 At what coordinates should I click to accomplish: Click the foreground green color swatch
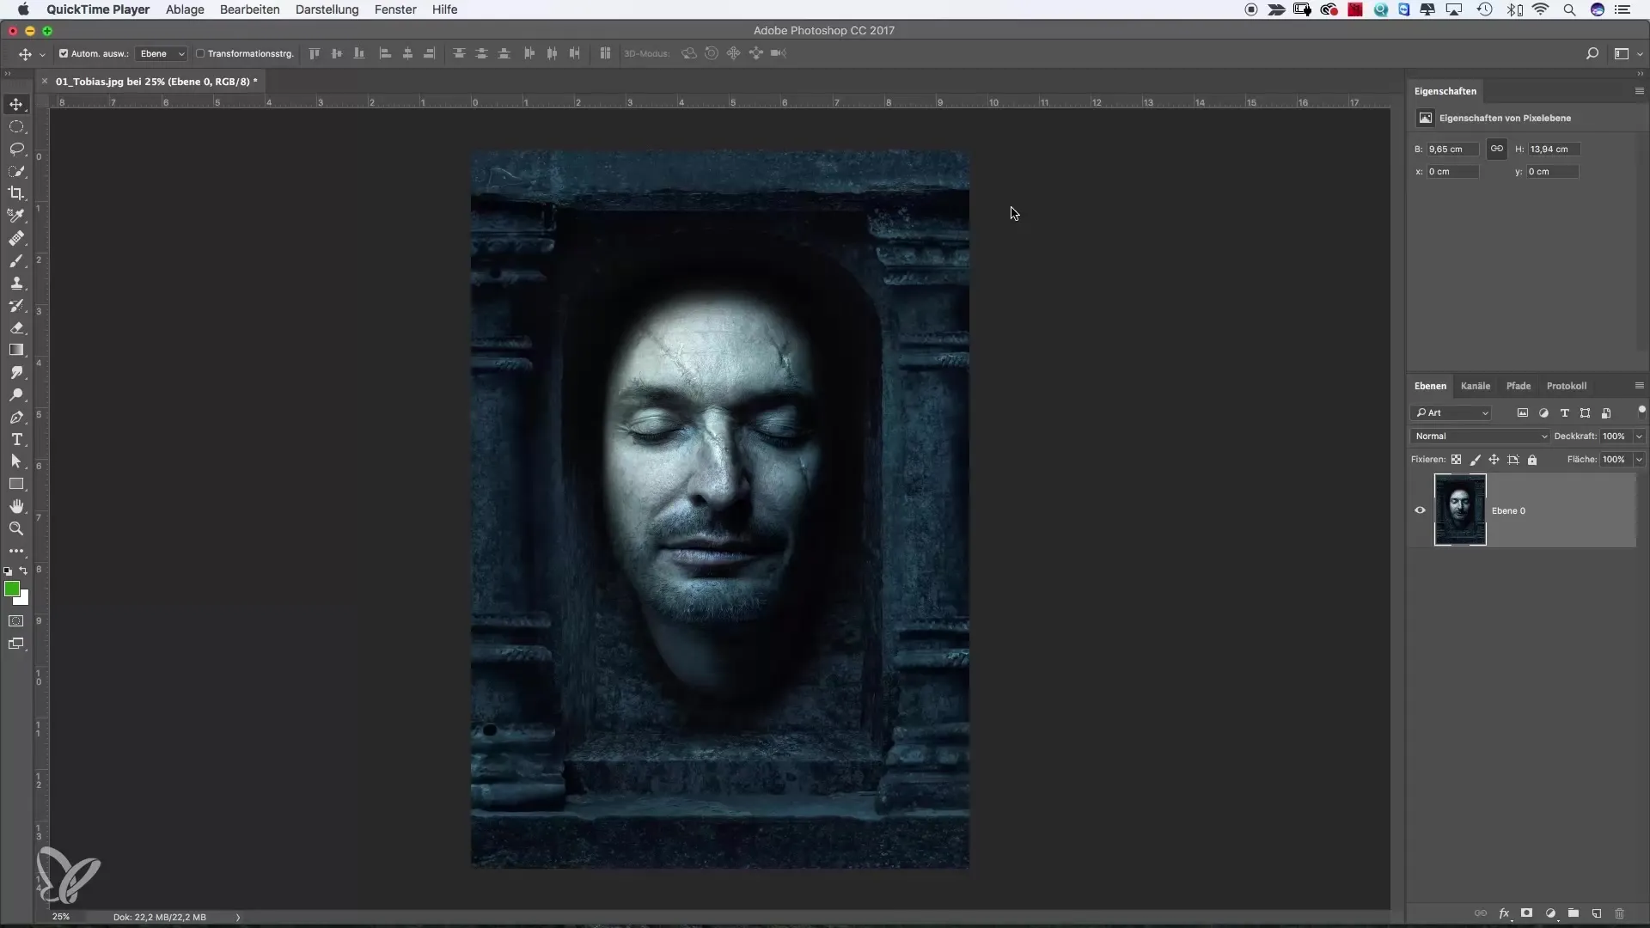click(11, 589)
